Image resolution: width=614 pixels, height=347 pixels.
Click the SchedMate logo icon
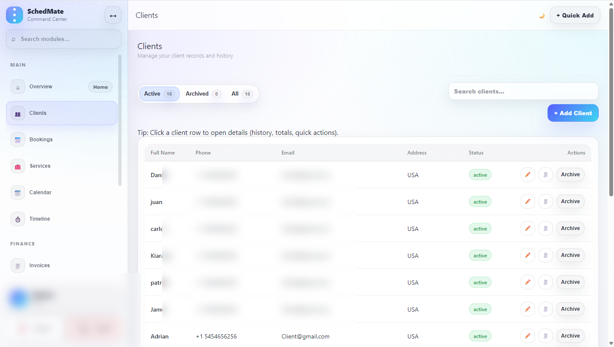[x=15, y=15]
